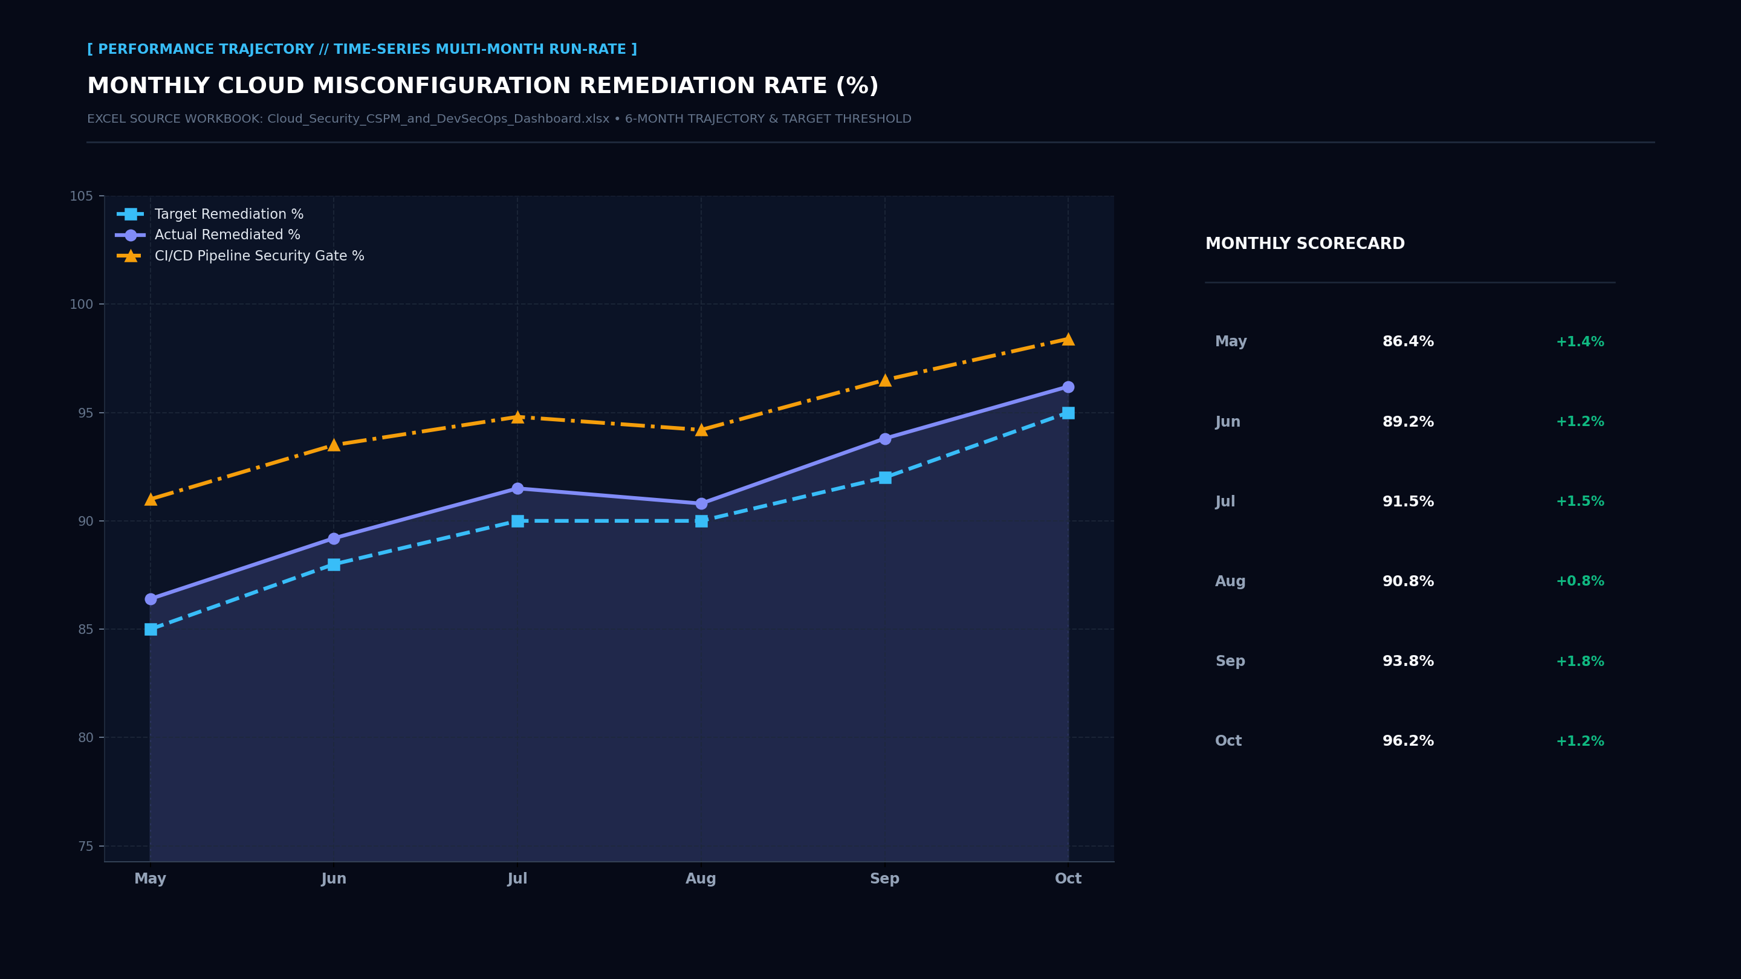Click the Jul actual remediated circle point

(517, 488)
